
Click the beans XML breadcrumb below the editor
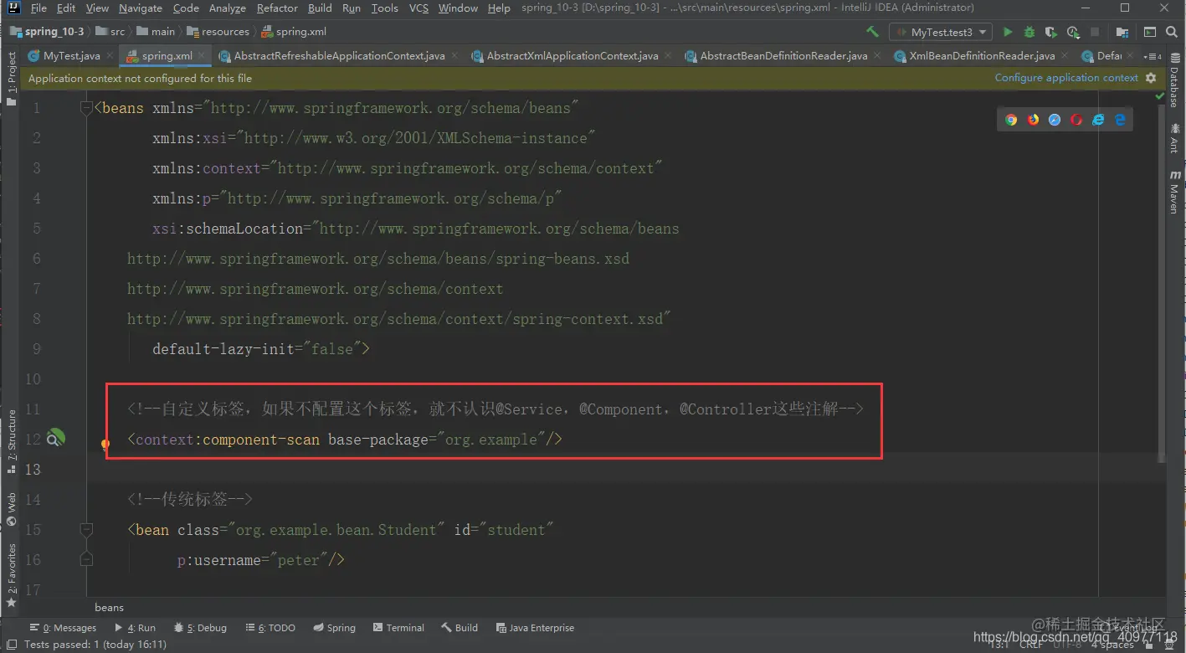click(x=110, y=608)
